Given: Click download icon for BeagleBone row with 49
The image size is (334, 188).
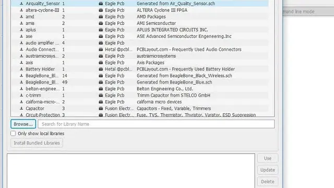Looking at the screenshot, I should (x=21, y=83).
